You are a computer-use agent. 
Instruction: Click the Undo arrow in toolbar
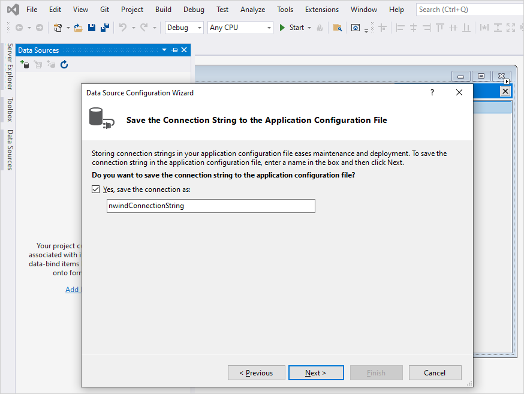[x=123, y=28]
